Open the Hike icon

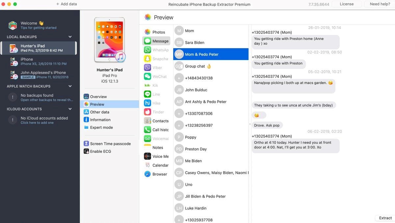[x=147, y=103]
